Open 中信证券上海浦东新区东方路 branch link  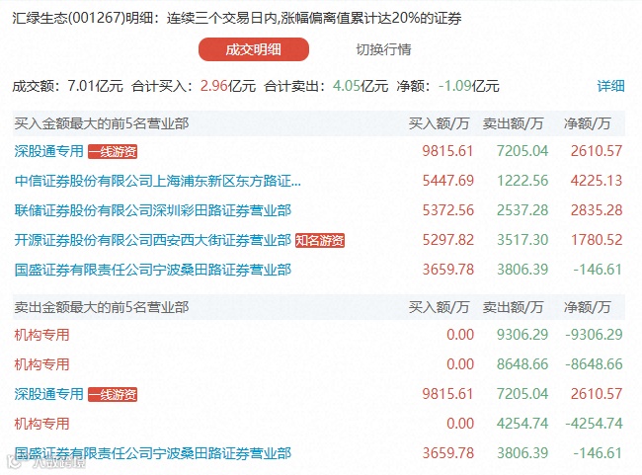(x=158, y=181)
